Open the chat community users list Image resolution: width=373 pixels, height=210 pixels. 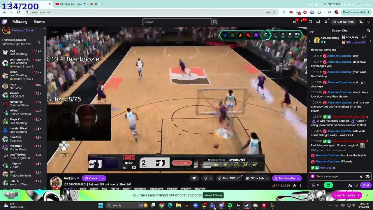coord(368,31)
